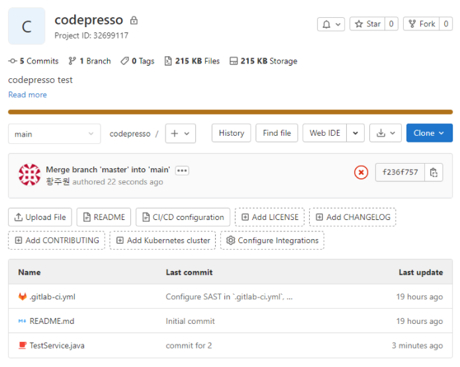Open 215 KB Files statistics

(192, 61)
